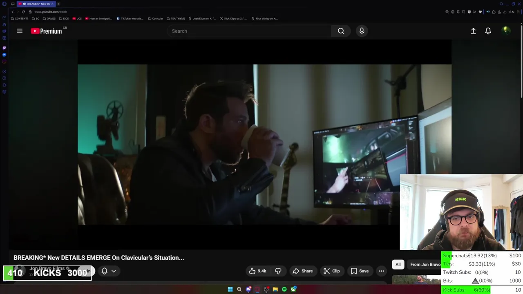The image size is (523, 294).
Task: Click the Clip scissors button
Action: [x=331, y=271]
